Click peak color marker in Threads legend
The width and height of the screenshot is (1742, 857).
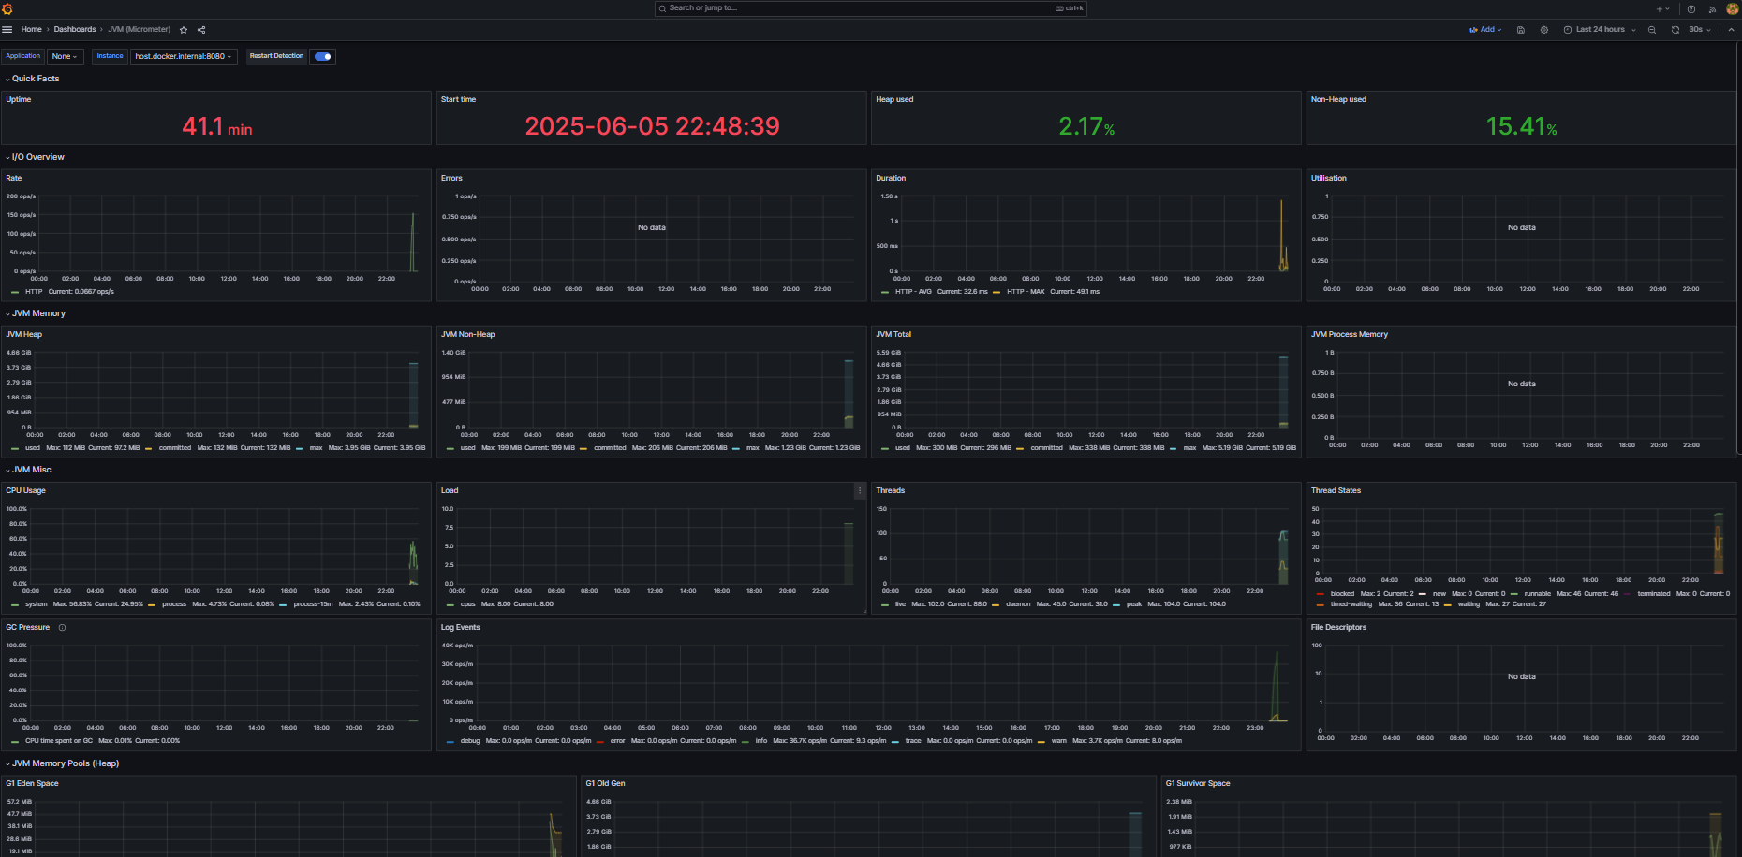click(x=1117, y=604)
